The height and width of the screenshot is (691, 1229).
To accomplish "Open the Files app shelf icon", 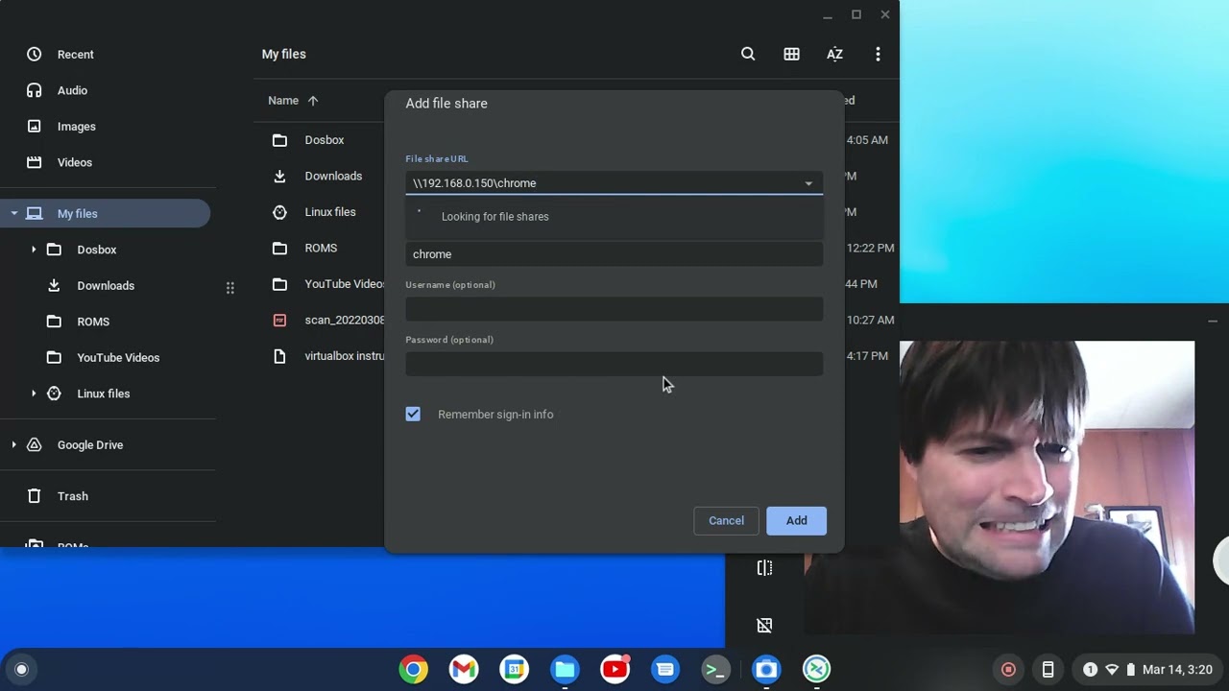I will click(565, 669).
